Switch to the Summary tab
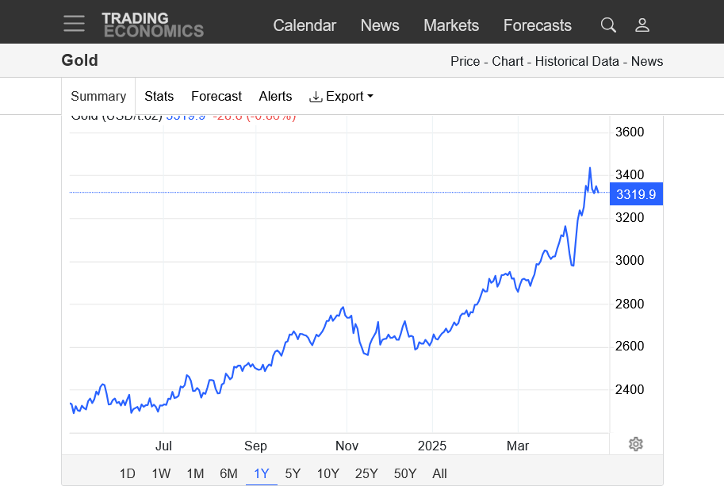Viewport: 724px width, 490px height. tap(98, 96)
